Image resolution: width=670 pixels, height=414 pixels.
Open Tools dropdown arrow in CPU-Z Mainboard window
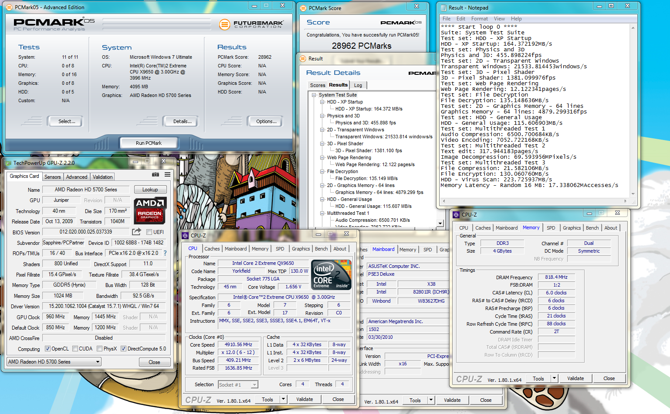pos(431,400)
